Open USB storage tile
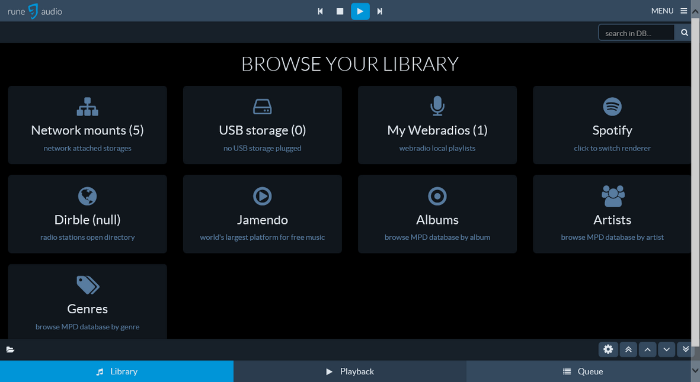The width and height of the screenshot is (700, 382). click(263, 125)
